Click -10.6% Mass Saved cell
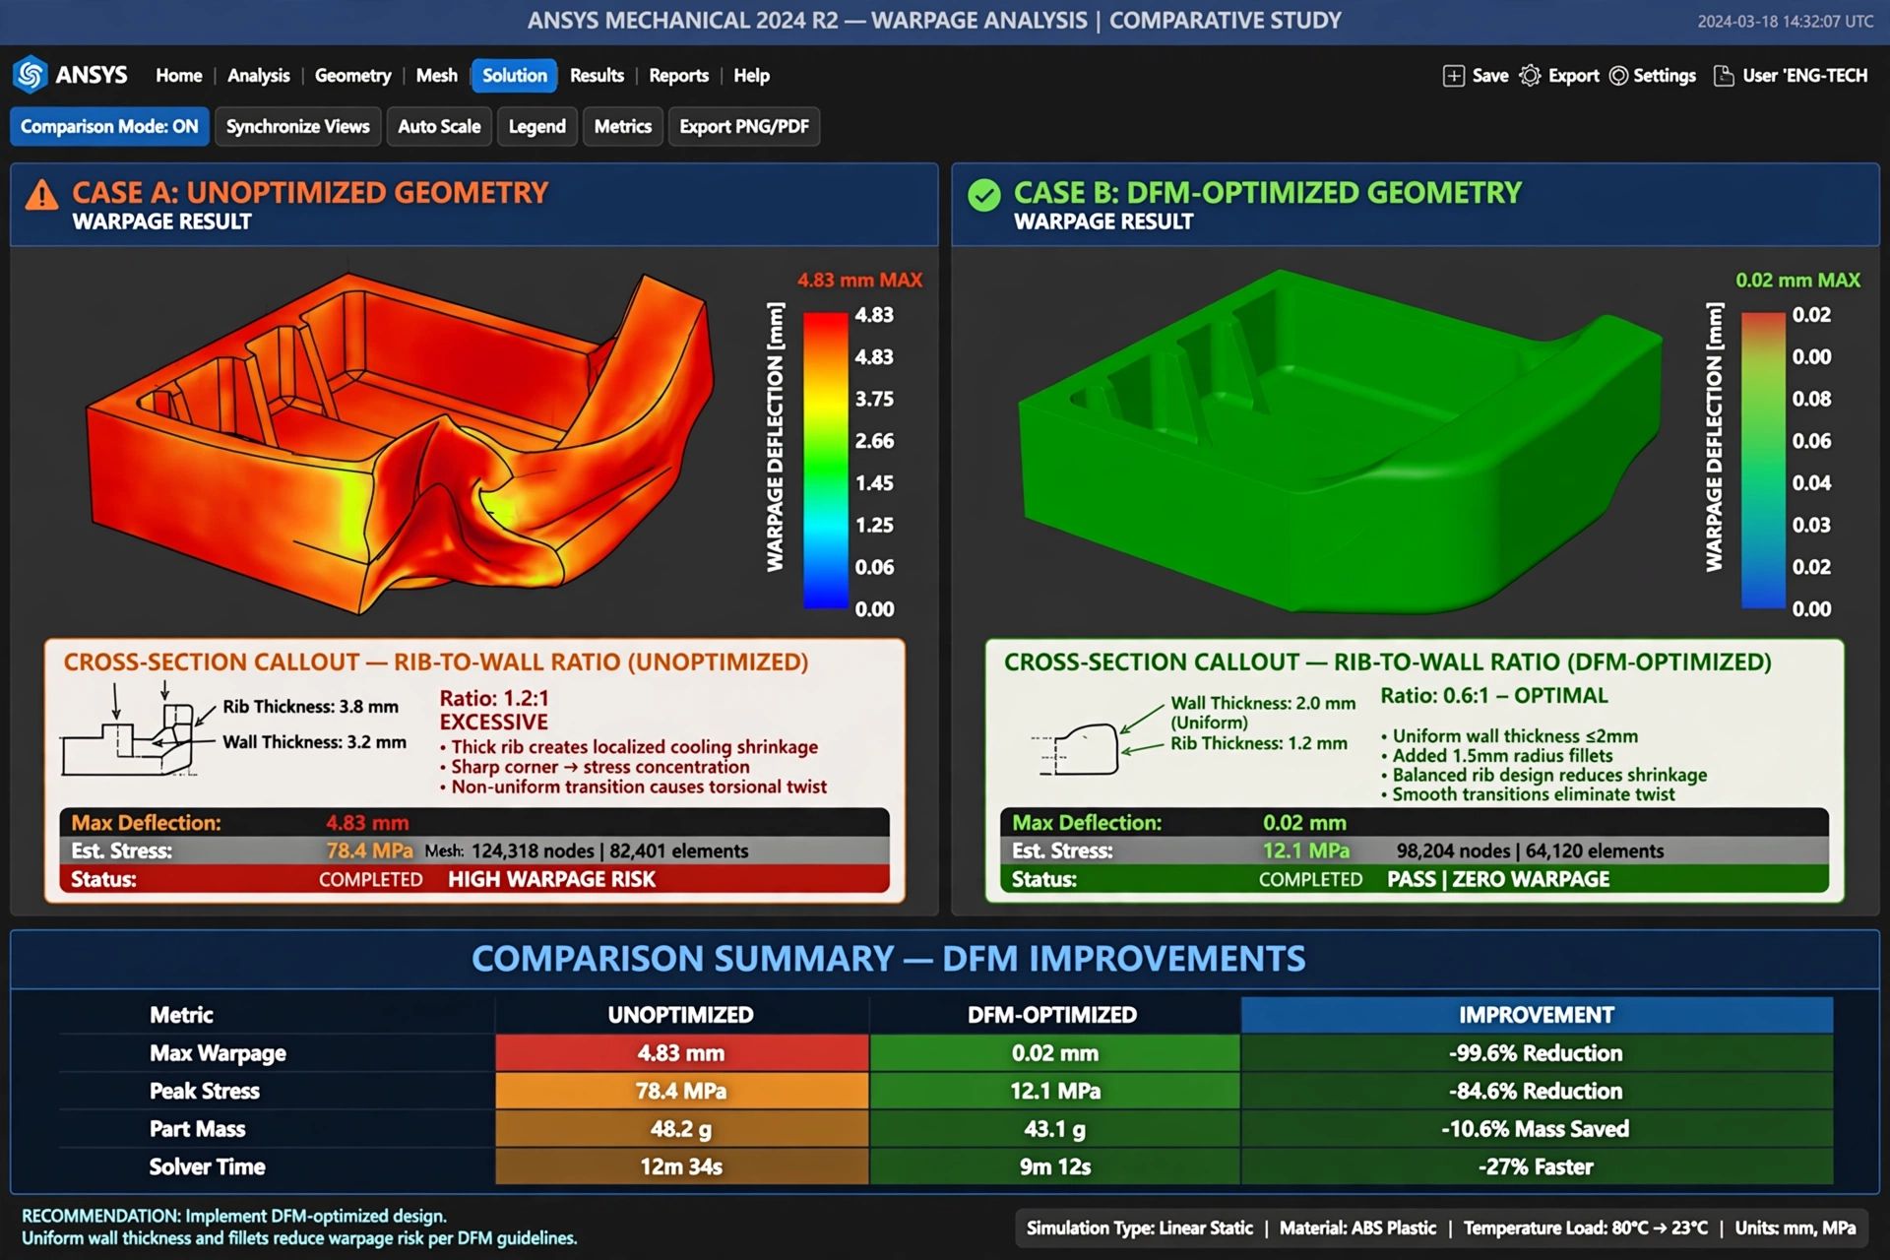 [x=1537, y=1128]
